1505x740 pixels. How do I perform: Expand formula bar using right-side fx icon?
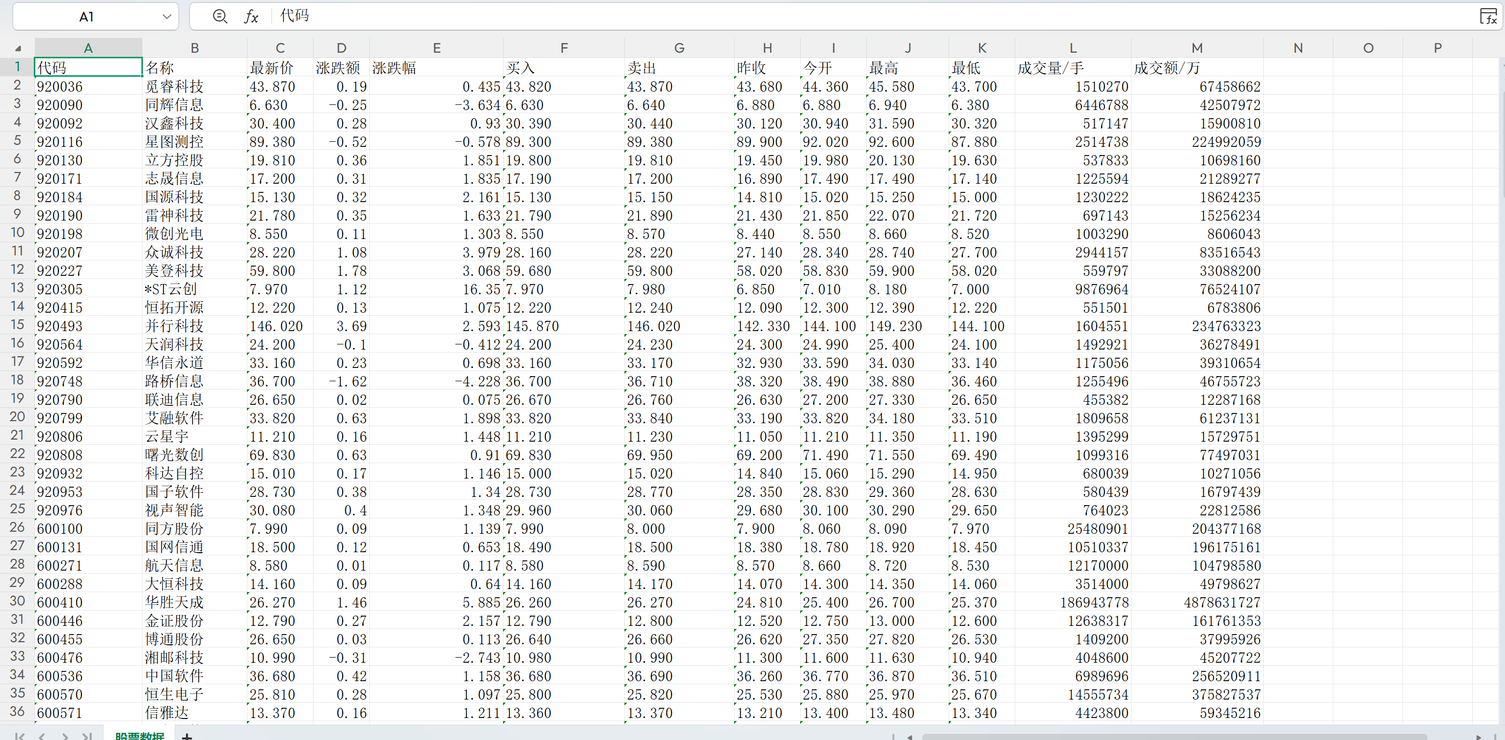[x=1488, y=16]
